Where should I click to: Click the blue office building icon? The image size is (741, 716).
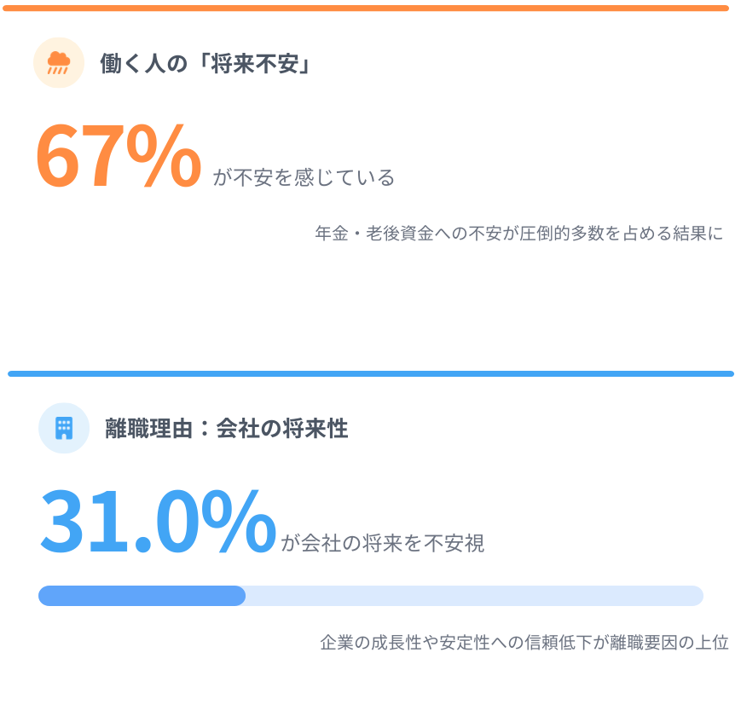[64, 428]
